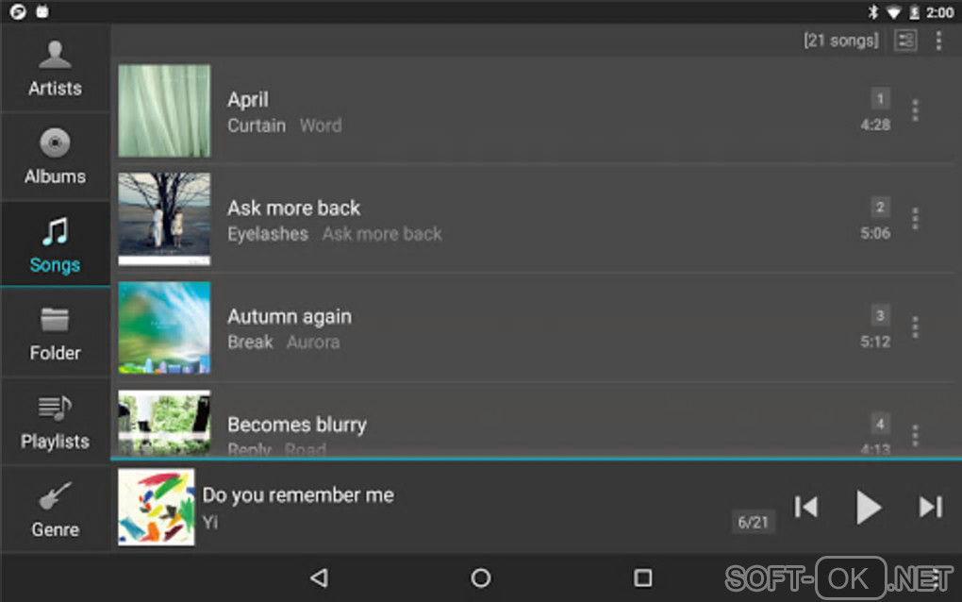Select the Songs tab

click(x=56, y=244)
